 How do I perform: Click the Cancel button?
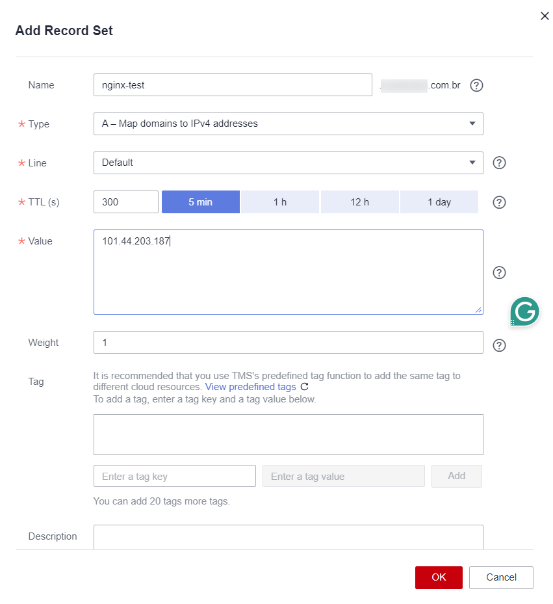[x=501, y=577]
